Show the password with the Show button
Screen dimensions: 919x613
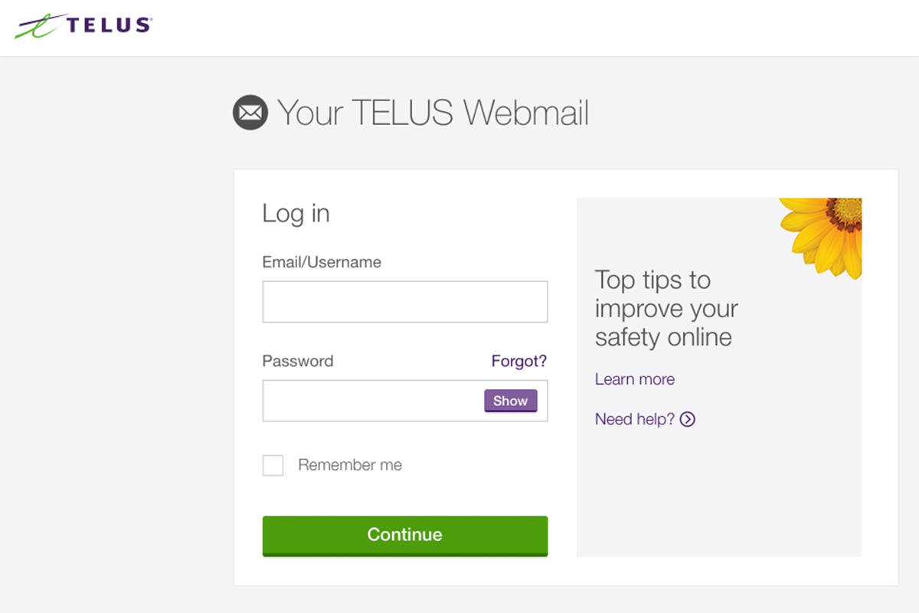point(510,400)
